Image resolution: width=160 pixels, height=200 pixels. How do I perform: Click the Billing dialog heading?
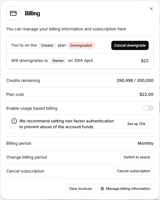tap(32, 13)
